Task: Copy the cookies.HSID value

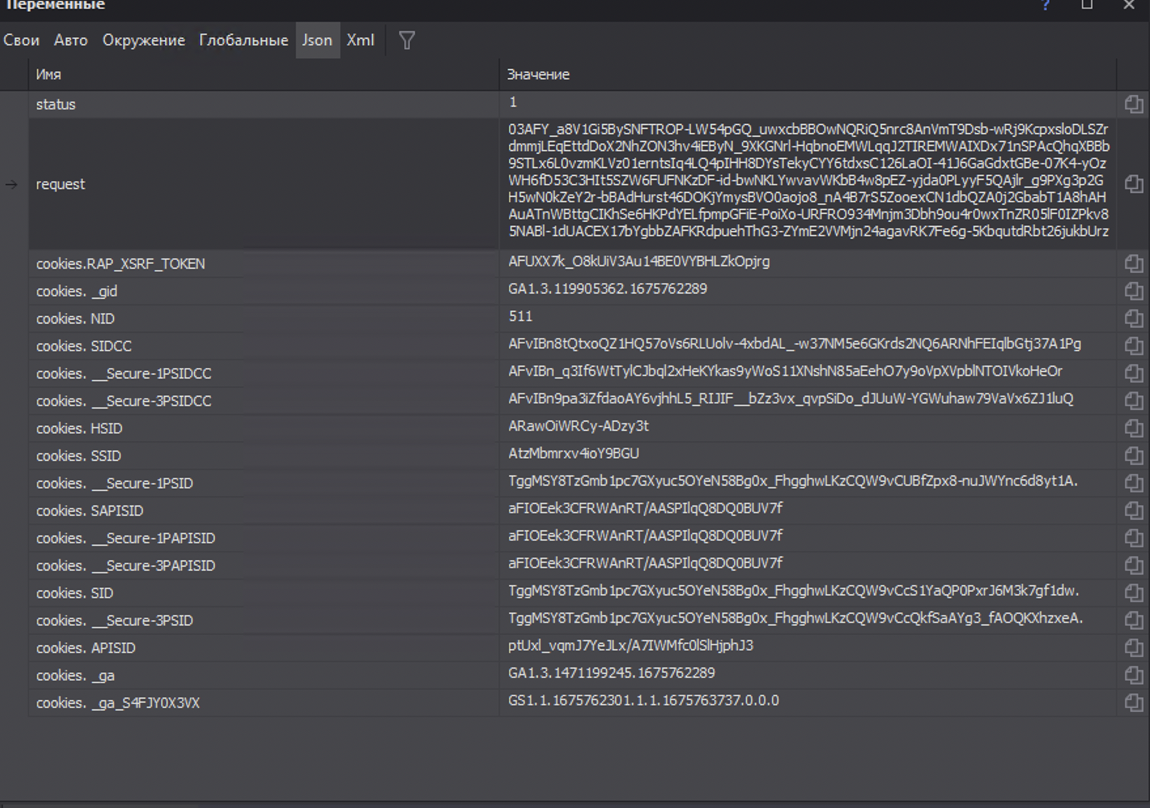Action: coord(1134,428)
